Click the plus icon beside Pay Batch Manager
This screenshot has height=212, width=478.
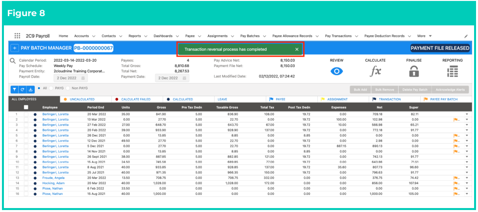[x=14, y=48]
